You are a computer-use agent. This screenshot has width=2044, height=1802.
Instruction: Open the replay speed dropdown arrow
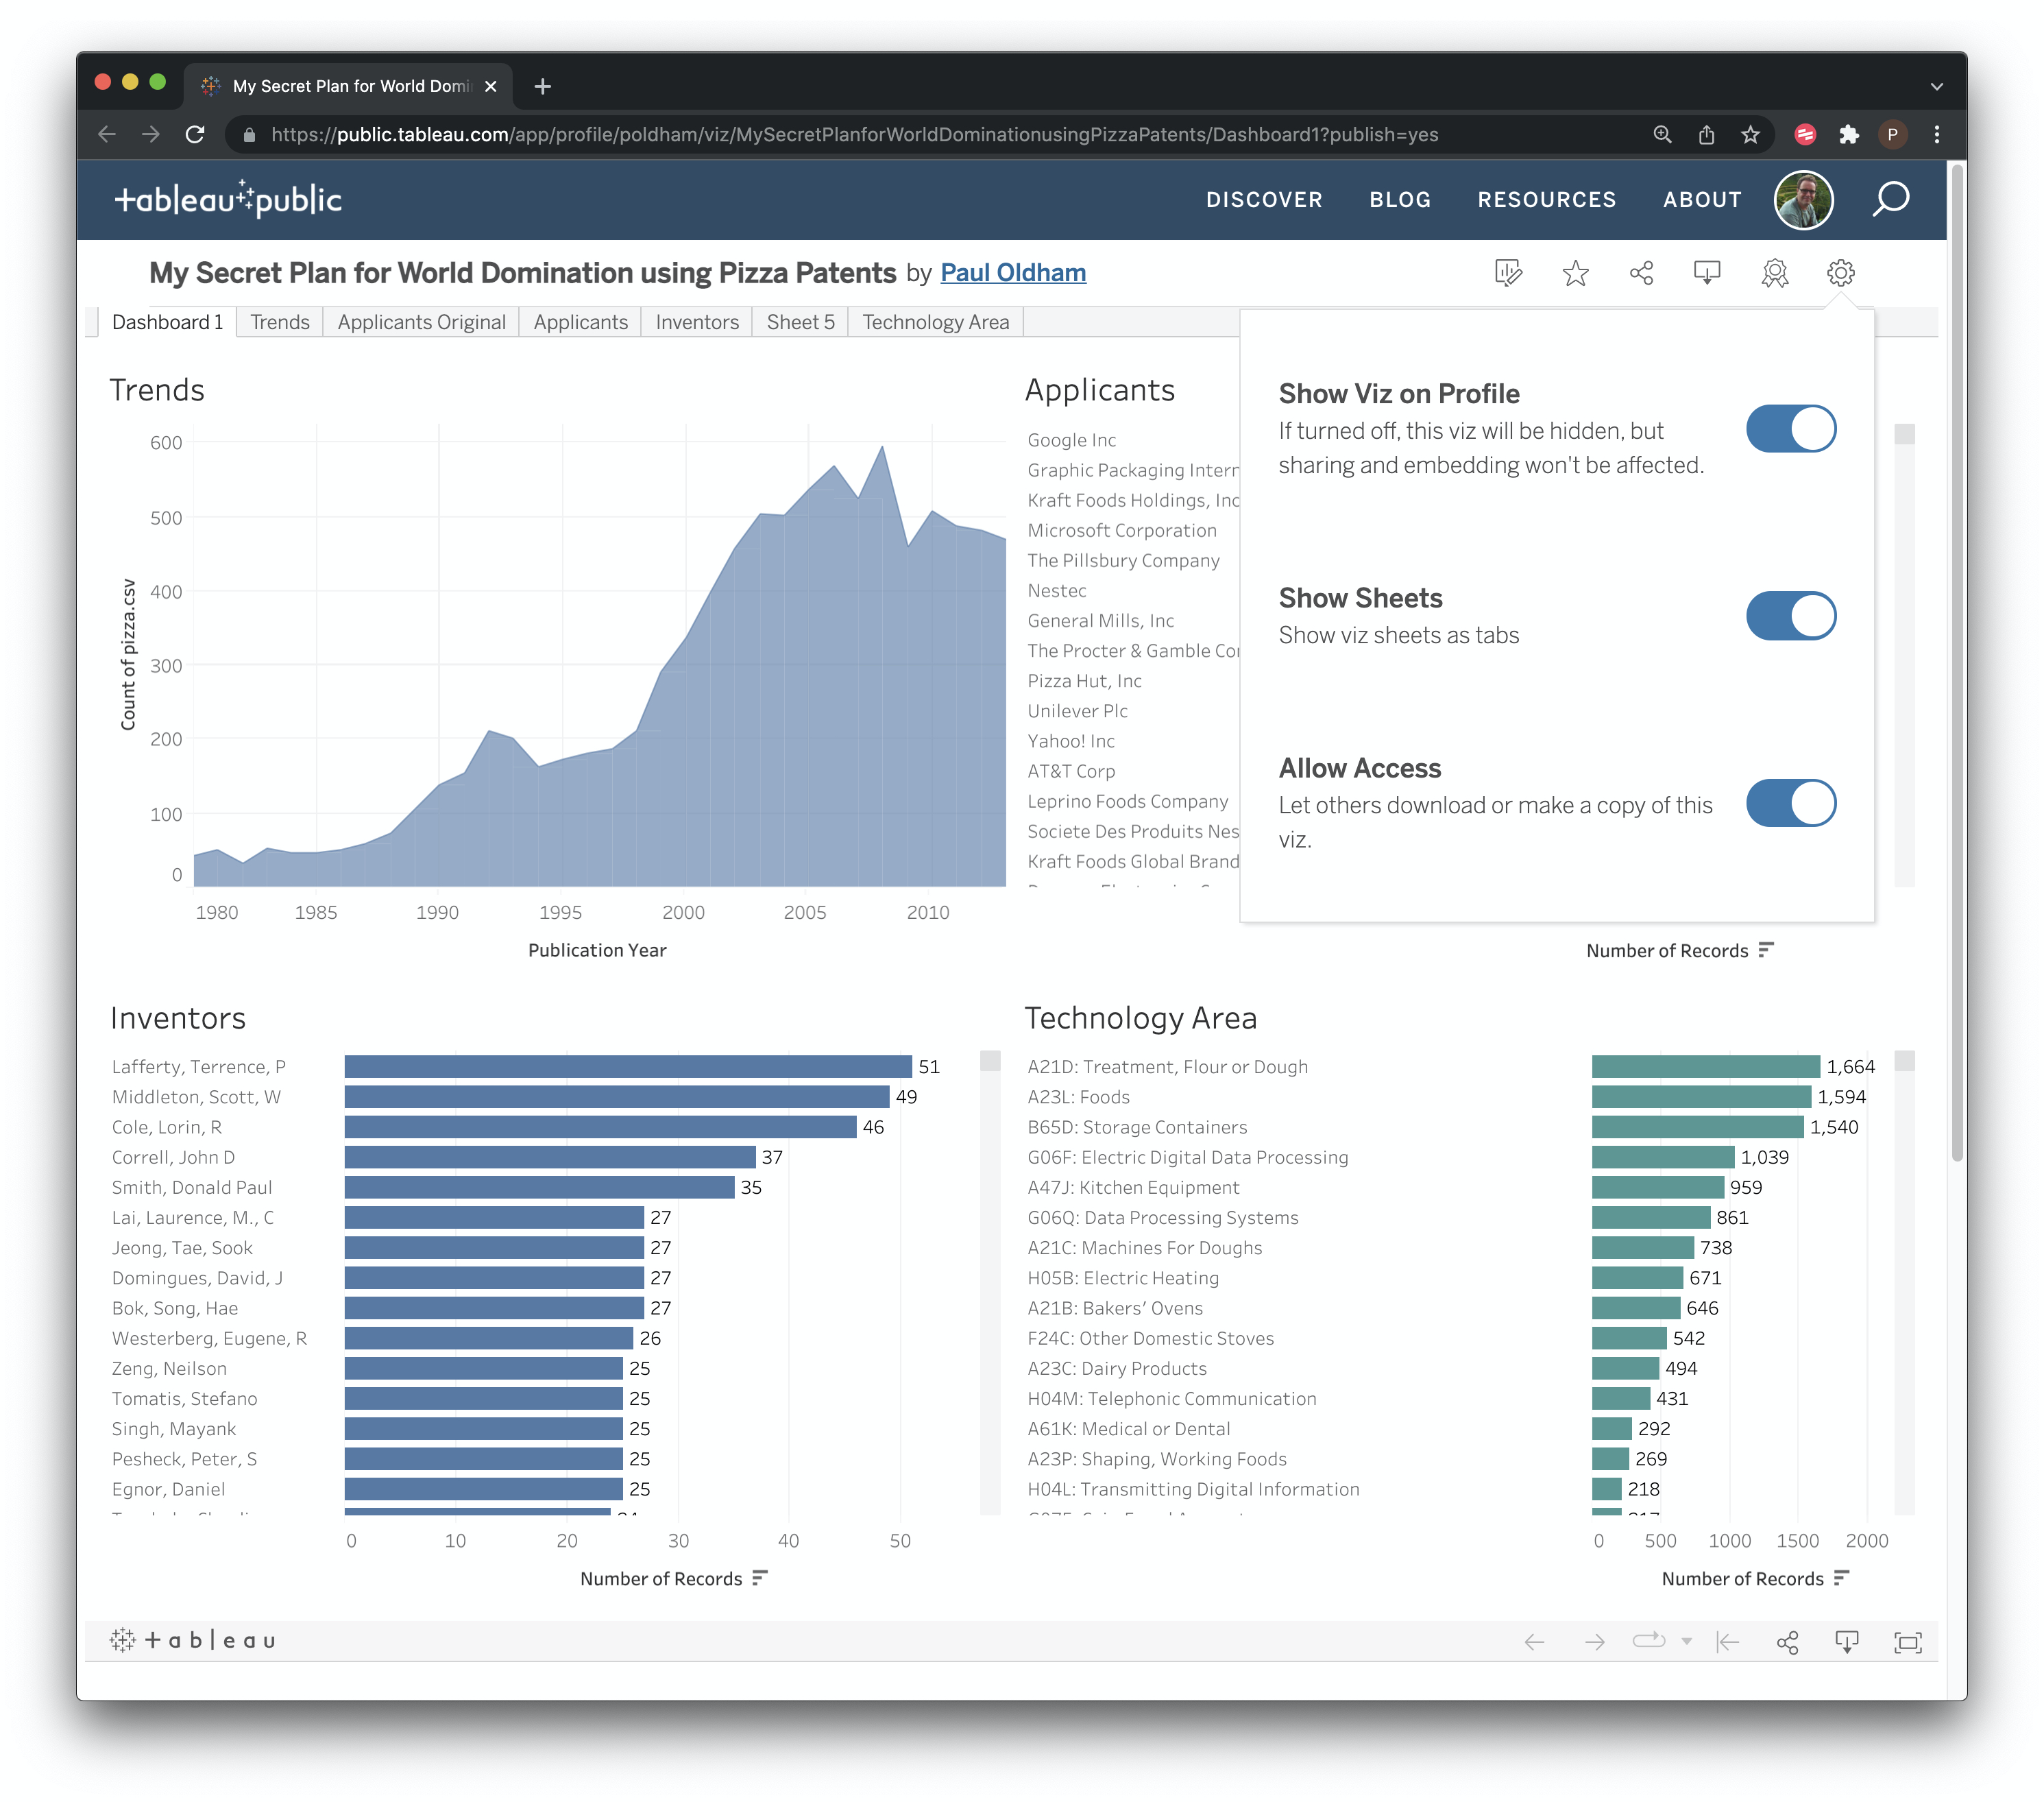click(1688, 1643)
